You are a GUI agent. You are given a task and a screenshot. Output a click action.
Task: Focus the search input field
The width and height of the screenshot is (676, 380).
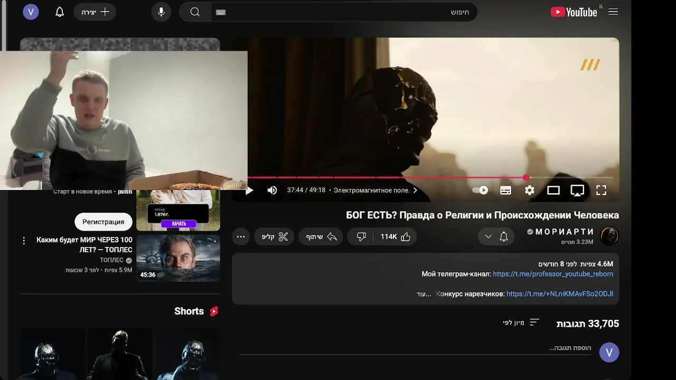(343, 12)
